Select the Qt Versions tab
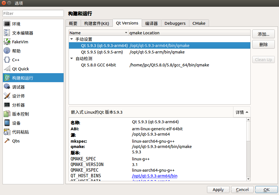 pos(127,23)
